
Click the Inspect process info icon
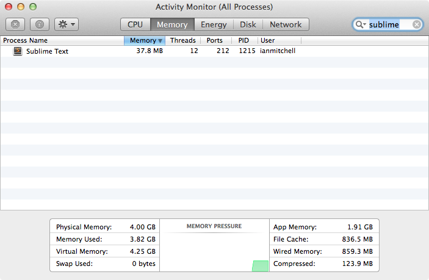click(x=40, y=24)
